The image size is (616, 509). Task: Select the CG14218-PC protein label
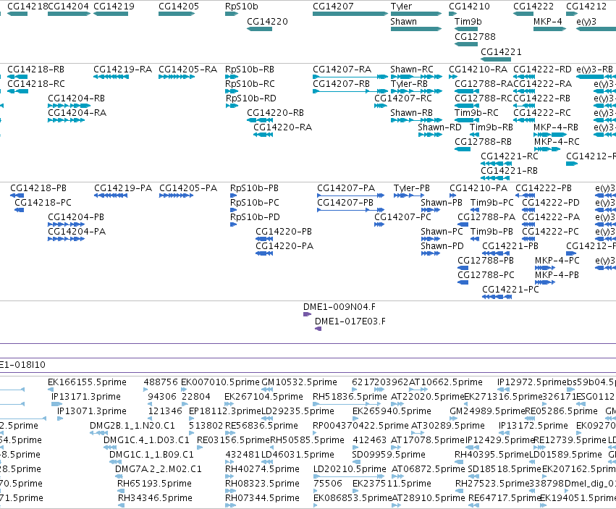43,203
